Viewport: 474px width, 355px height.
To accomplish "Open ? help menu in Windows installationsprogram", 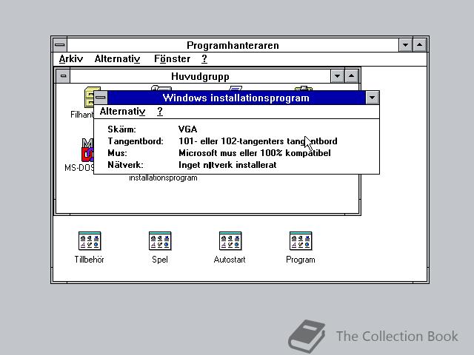I will point(160,112).
